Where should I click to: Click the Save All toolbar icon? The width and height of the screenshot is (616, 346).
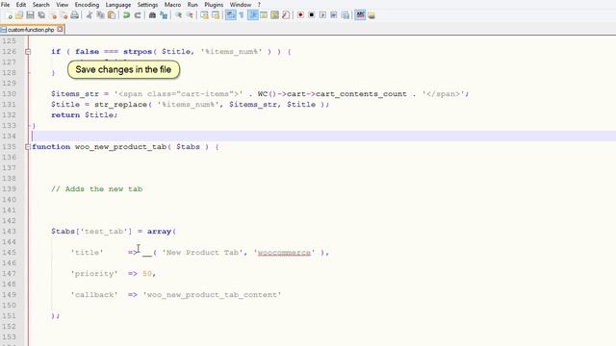(41, 15)
